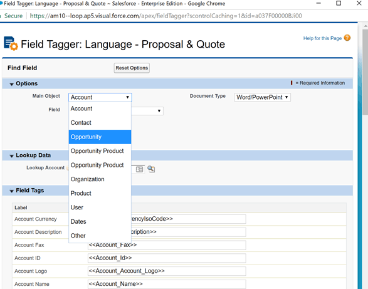Click the lookup card icon beside the magnifier

point(139,169)
